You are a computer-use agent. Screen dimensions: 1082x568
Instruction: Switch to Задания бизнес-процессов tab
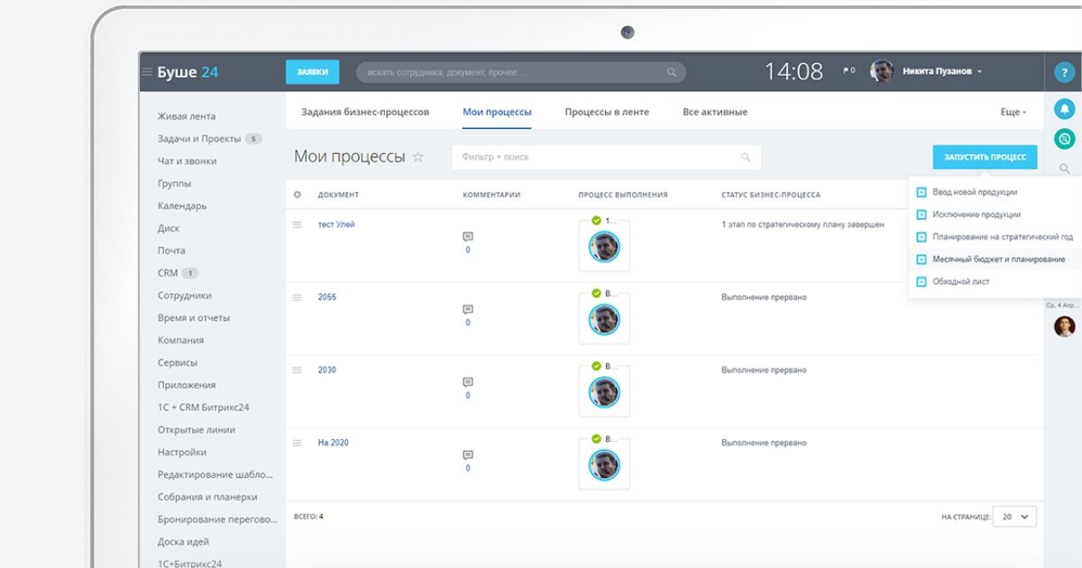coord(365,112)
